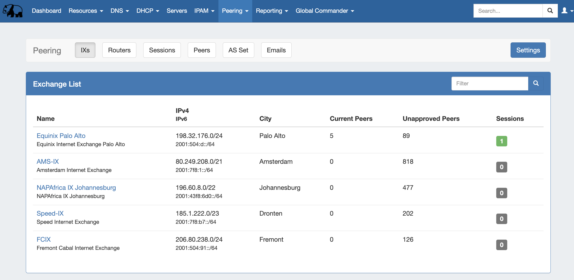Go to the Dashboard menu item
Image resolution: width=574 pixels, height=280 pixels.
[46, 11]
